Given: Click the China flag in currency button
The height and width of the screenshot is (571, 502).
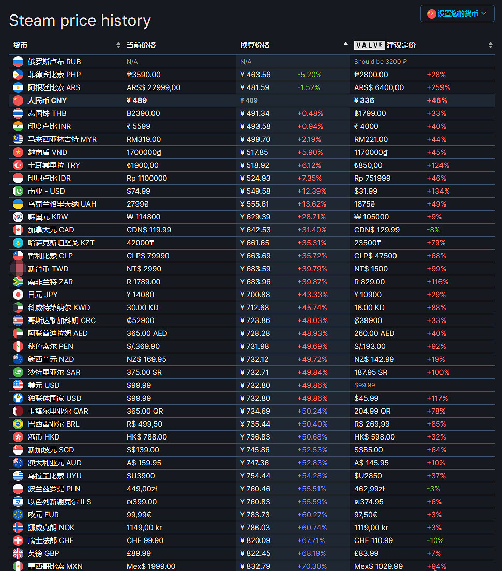Looking at the screenshot, I should pyautogui.click(x=431, y=14).
